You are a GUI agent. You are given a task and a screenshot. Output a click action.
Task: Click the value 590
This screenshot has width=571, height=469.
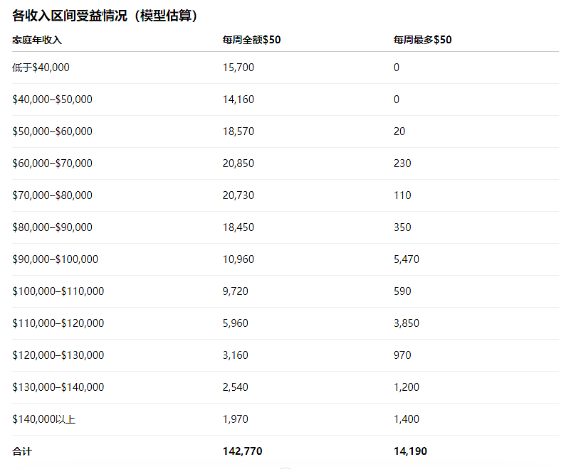pos(402,291)
